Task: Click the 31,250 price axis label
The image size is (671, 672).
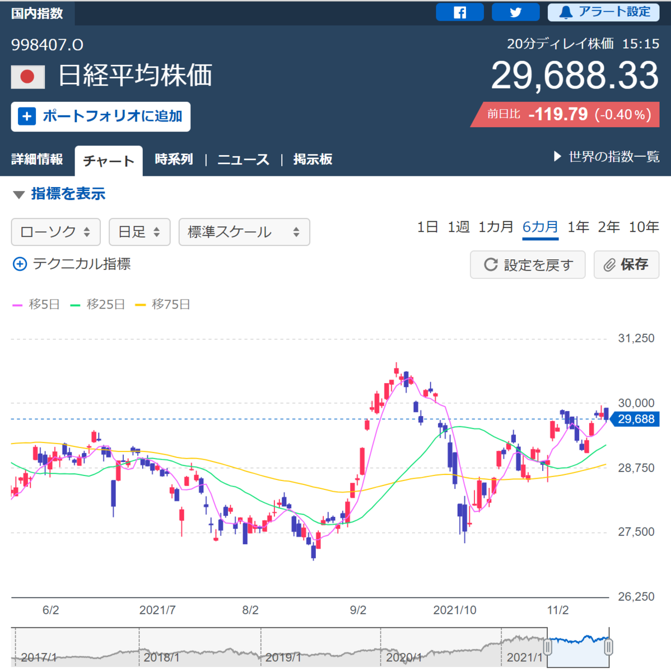Action: click(636, 338)
